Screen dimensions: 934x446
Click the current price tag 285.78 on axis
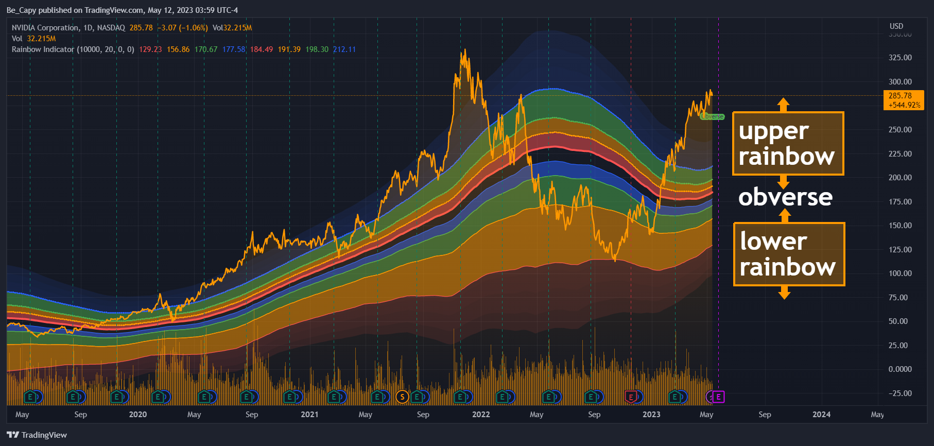[x=904, y=100]
